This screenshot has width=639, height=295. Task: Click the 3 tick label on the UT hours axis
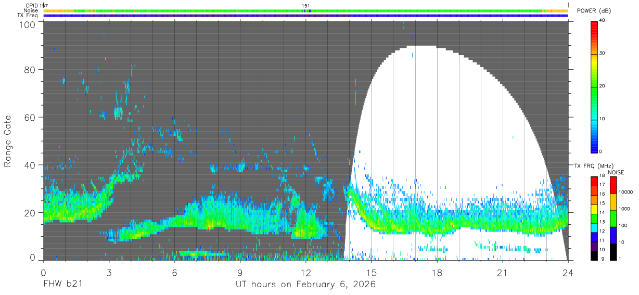click(109, 273)
